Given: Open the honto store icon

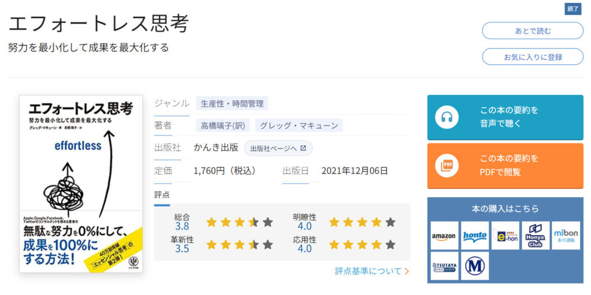Looking at the screenshot, I should 475,236.
